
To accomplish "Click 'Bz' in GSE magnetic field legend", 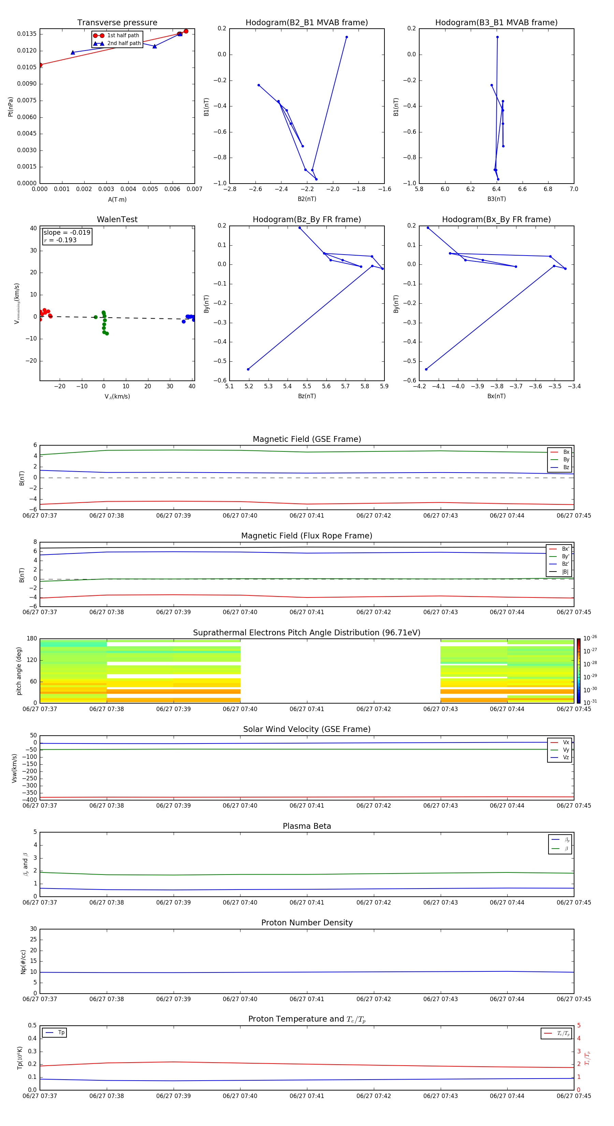I will (560, 467).
